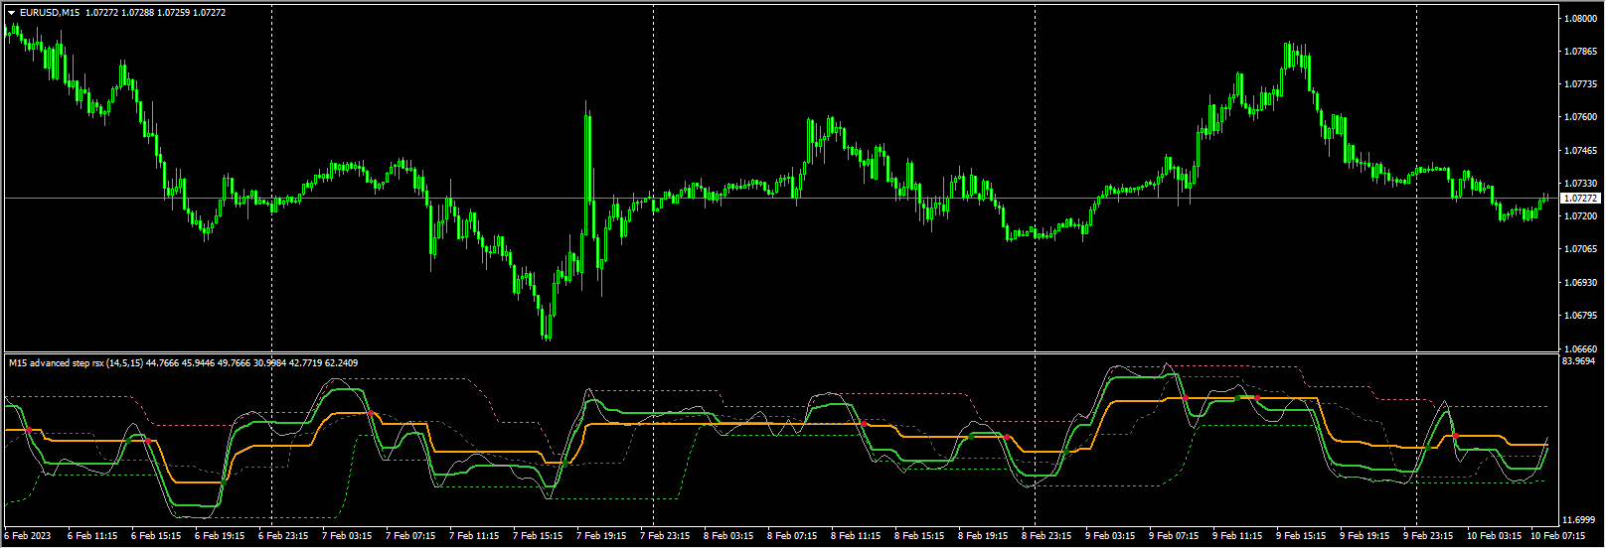
Task: Click the 9 Feb 19:15 time label
Action: point(1365,536)
